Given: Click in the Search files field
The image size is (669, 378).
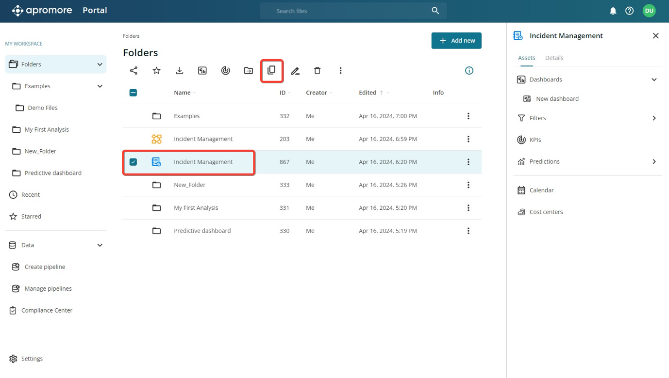Looking at the screenshot, I should [x=347, y=11].
